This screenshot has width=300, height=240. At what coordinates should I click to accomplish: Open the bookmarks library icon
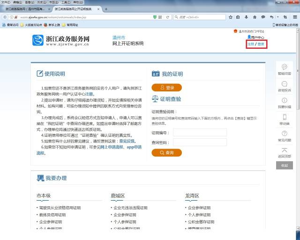[238, 17]
